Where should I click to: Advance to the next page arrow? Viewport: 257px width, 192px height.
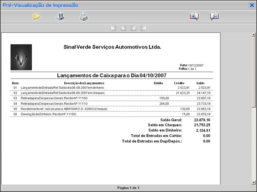point(133,28)
